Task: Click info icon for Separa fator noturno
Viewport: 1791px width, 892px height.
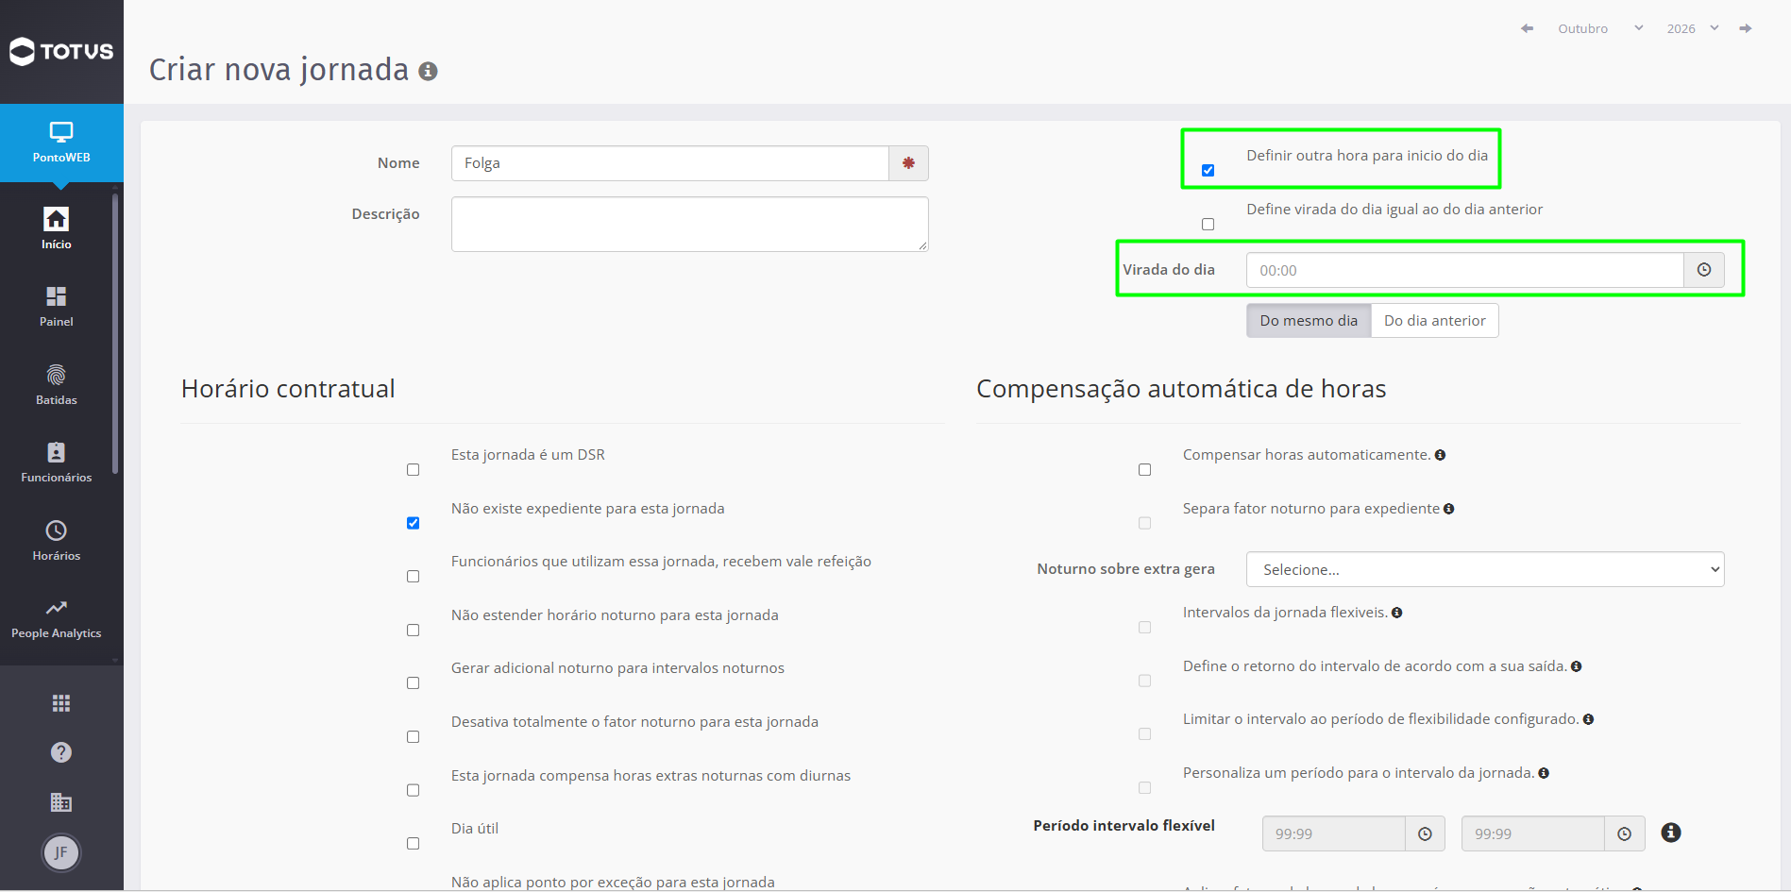Action: pyautogui.click(x=1448, y=509)
